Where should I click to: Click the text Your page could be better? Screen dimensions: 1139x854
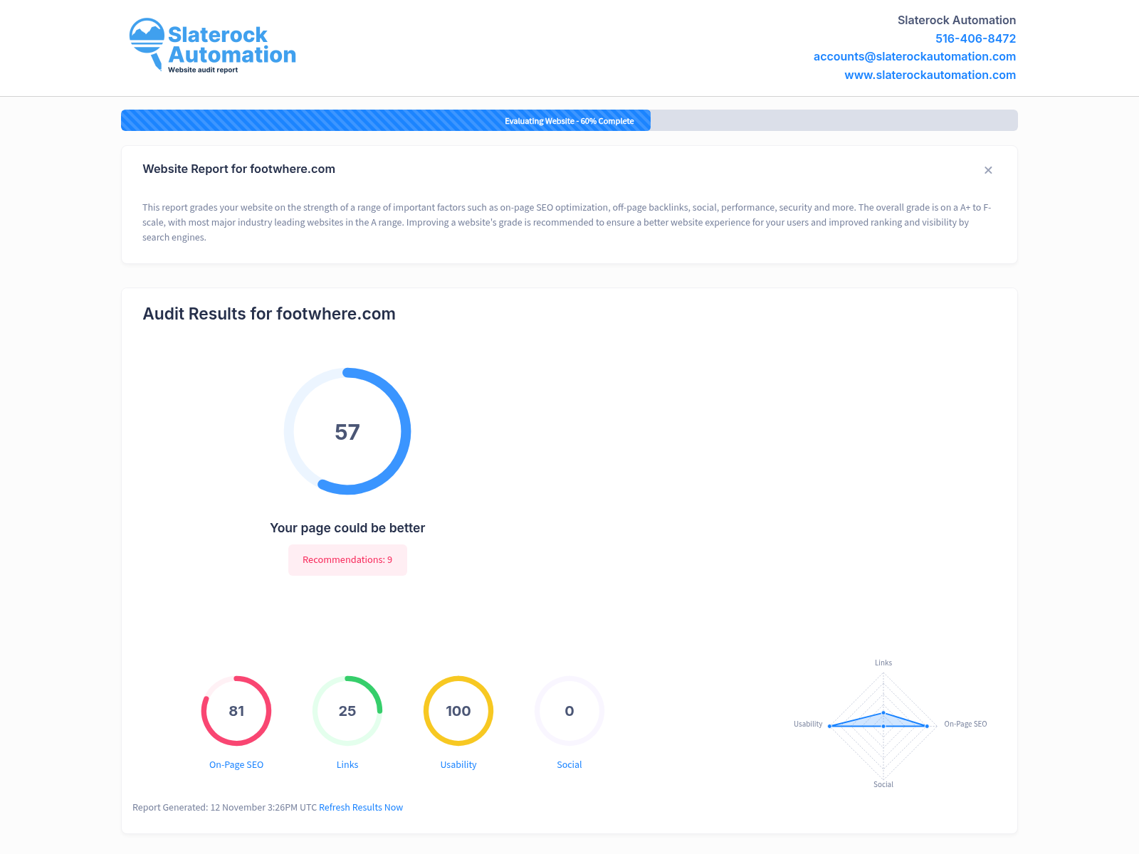347,528
